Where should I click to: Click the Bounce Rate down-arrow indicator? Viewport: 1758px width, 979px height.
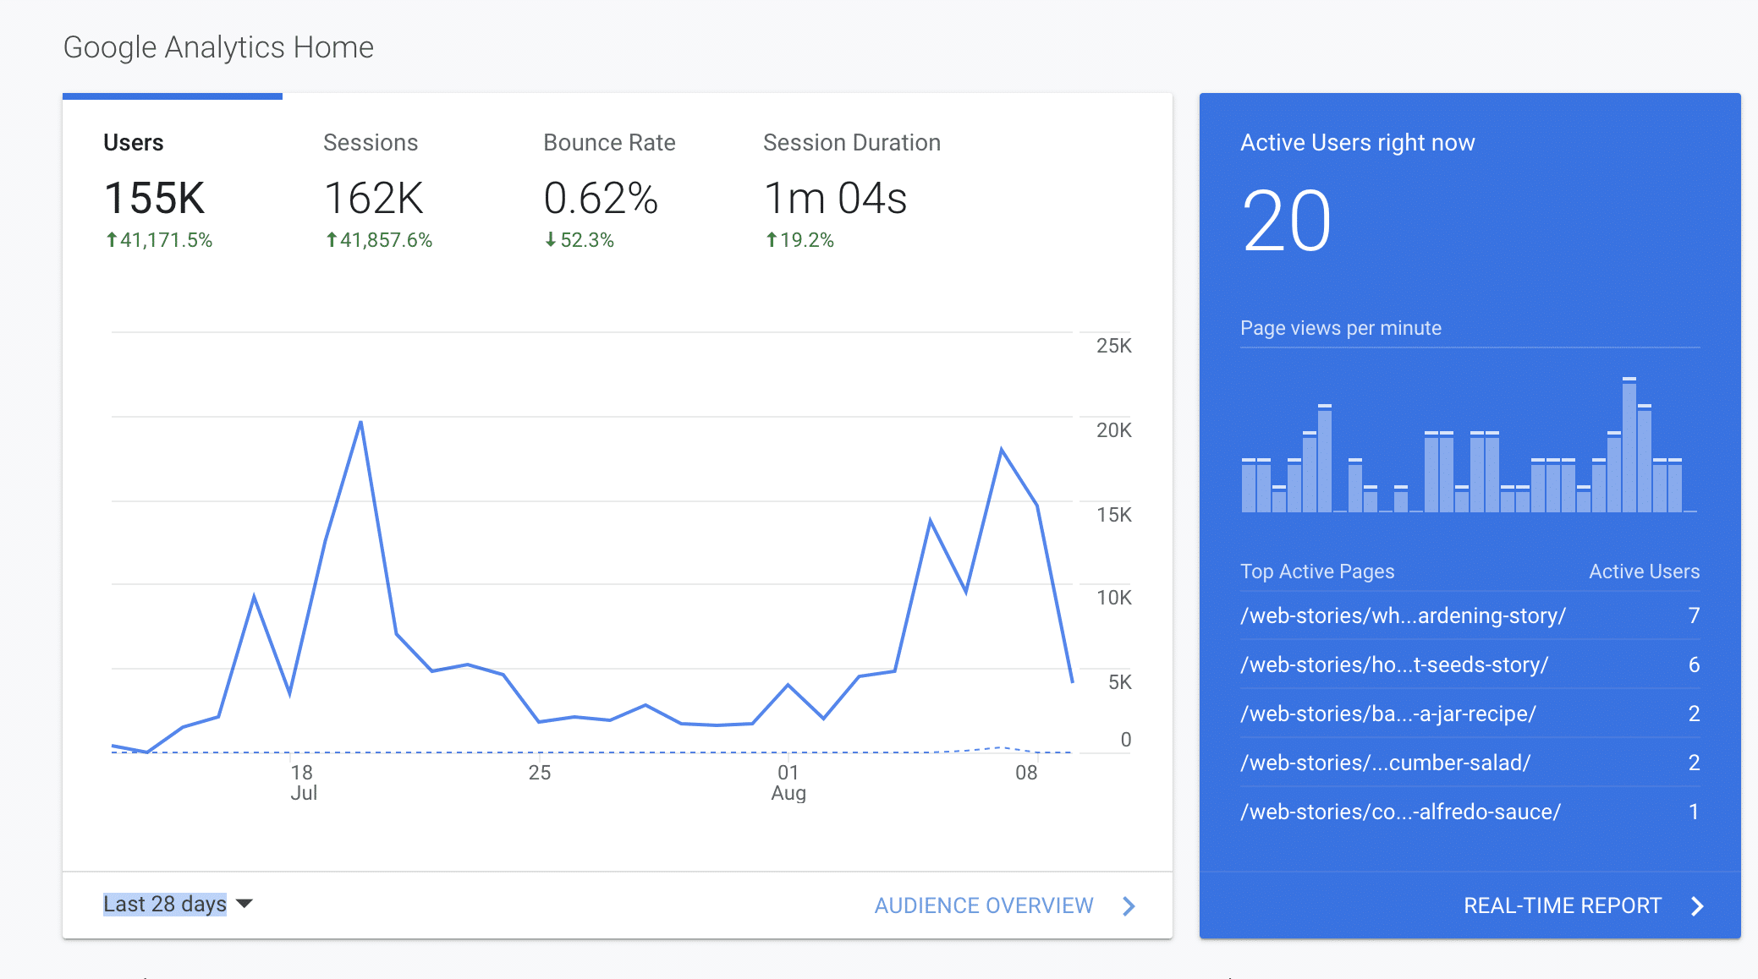(551, 240)
